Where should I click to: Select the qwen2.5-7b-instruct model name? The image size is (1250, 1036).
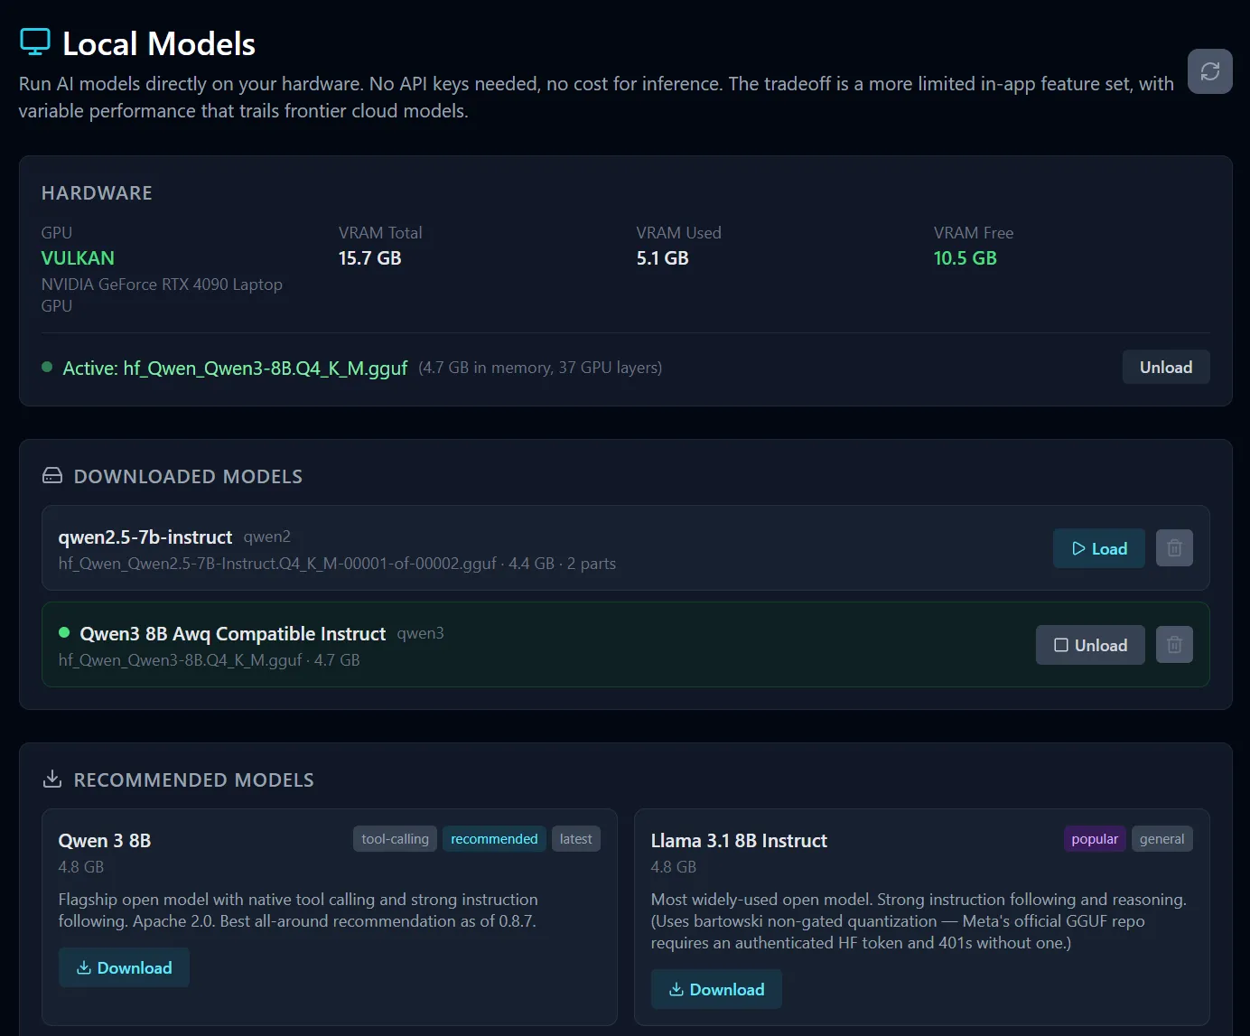pyautogui.click(x=145, y=537)
